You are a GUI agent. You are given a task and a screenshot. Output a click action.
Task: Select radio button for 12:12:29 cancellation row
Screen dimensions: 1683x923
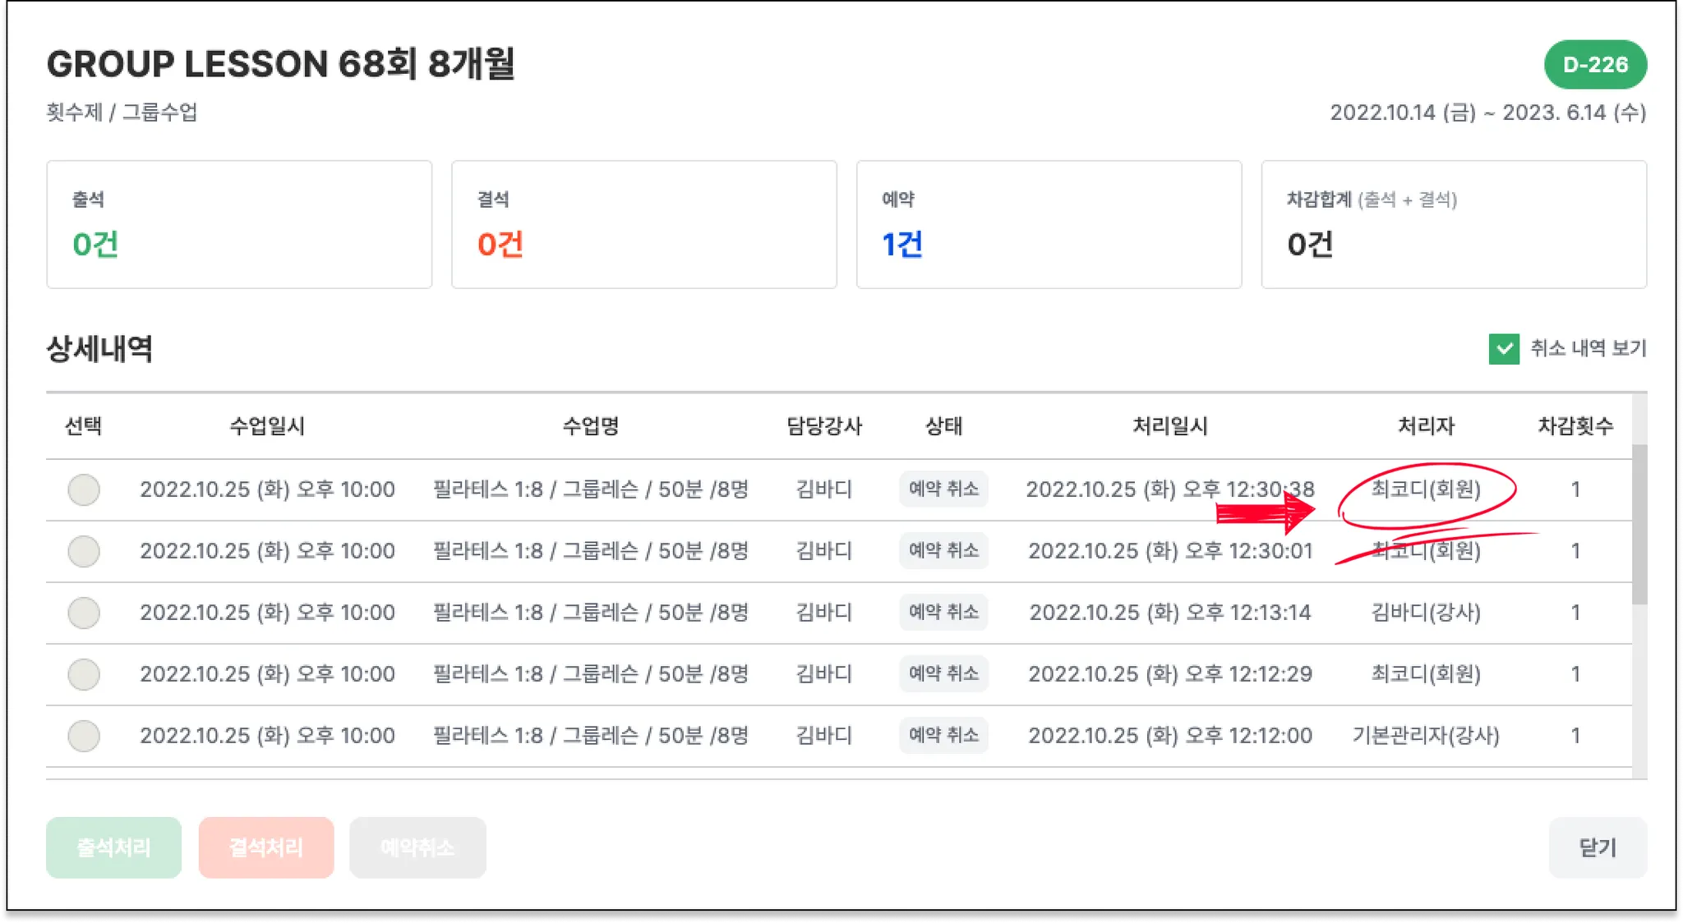84,675
